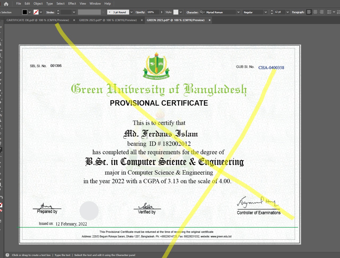Click the Opacity panel link

coord(140,12)
